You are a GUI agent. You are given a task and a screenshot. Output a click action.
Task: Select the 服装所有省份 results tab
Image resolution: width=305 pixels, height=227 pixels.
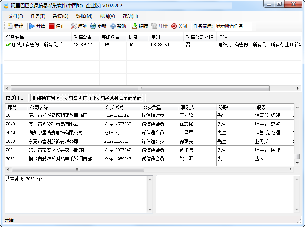click(87, 98)
